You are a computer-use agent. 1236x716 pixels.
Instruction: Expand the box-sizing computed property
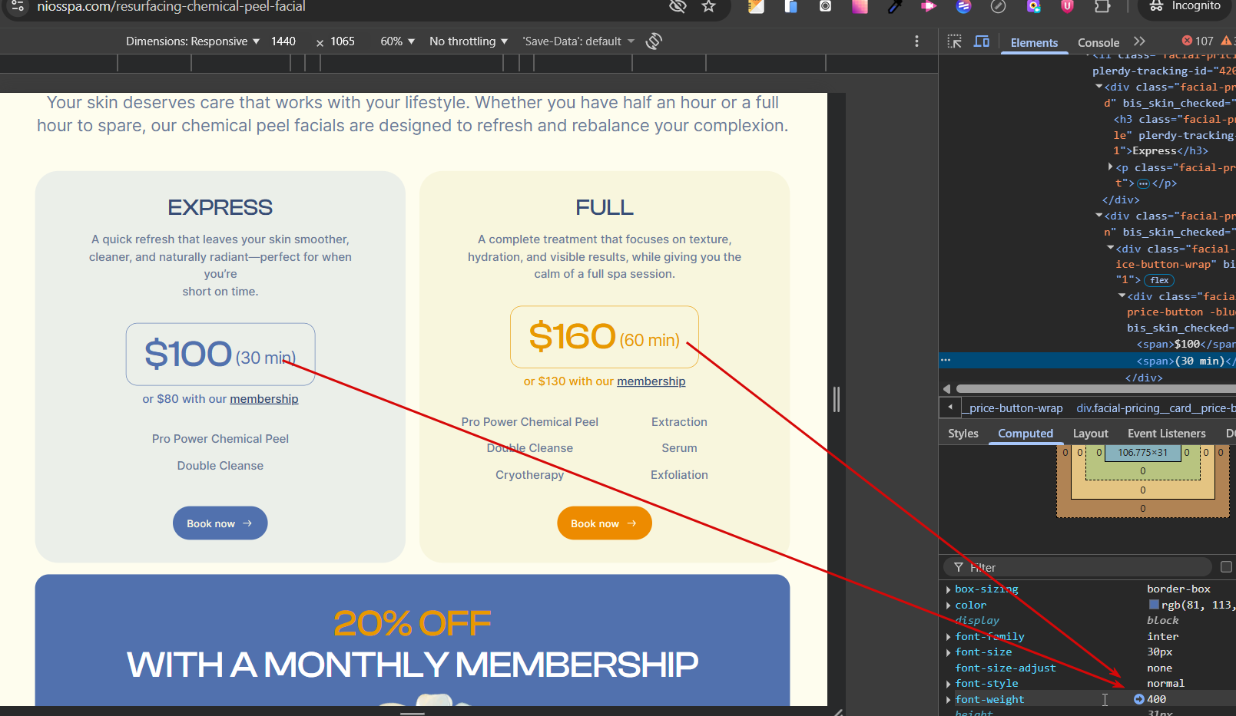949,589
